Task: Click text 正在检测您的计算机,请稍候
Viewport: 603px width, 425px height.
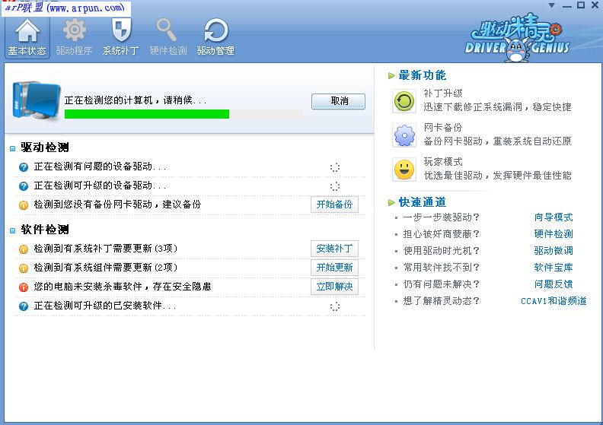Action: point(136,100)
